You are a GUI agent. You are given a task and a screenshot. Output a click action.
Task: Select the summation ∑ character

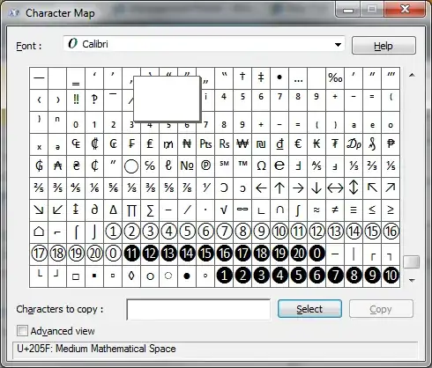pos(150,210)
